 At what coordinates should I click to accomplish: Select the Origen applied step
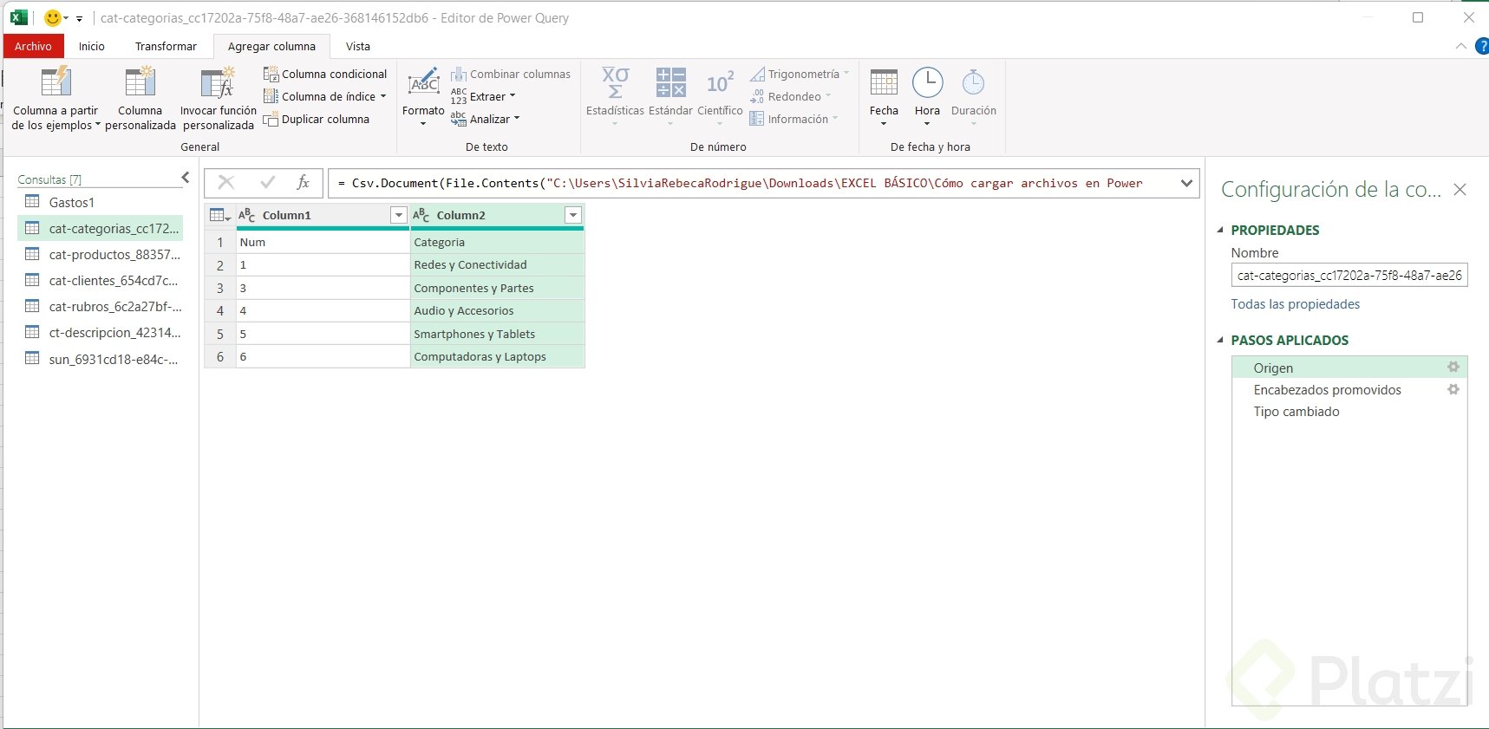pos(1349,368)
